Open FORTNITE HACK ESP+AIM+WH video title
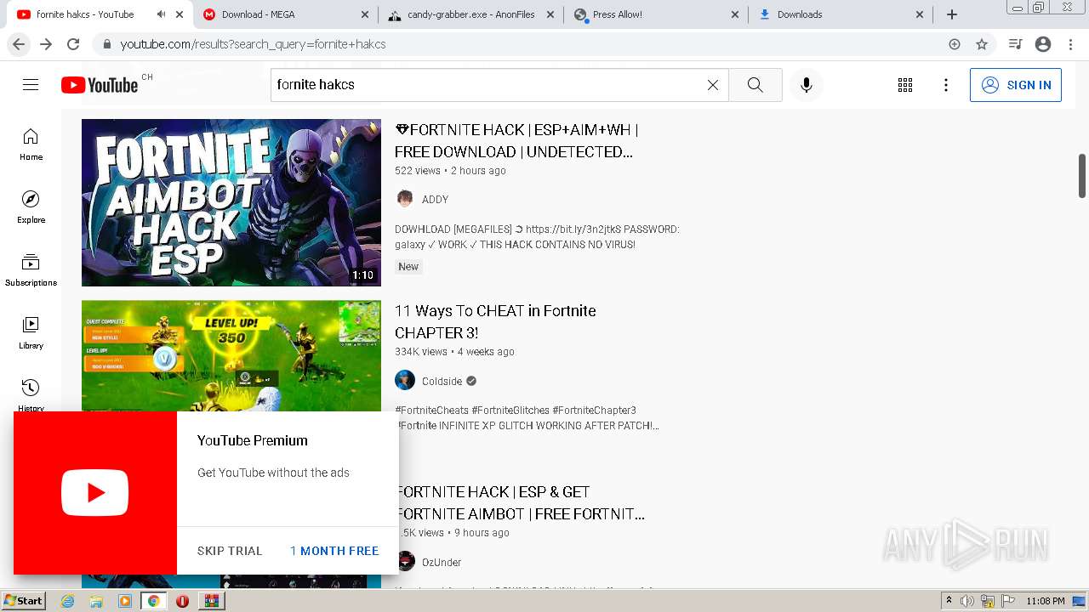The height and width of the screenshot is (612, 1089). tap(516, 141)
